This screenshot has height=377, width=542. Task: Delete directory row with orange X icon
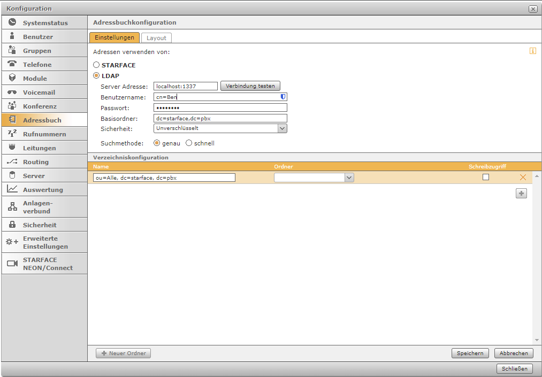click(x=523, y=178)
